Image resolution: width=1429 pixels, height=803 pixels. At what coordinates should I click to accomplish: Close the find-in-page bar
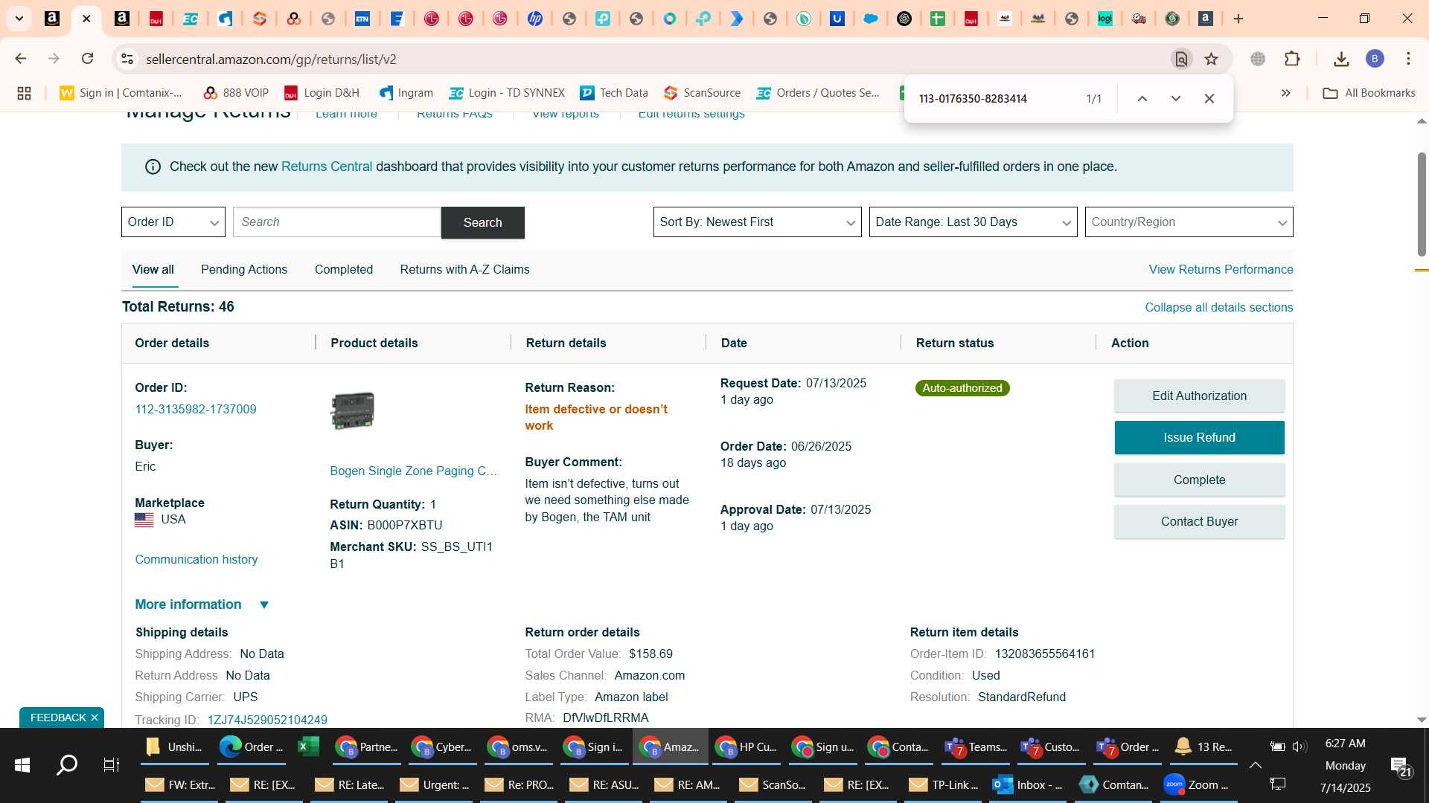click(x=1209, y=98)
